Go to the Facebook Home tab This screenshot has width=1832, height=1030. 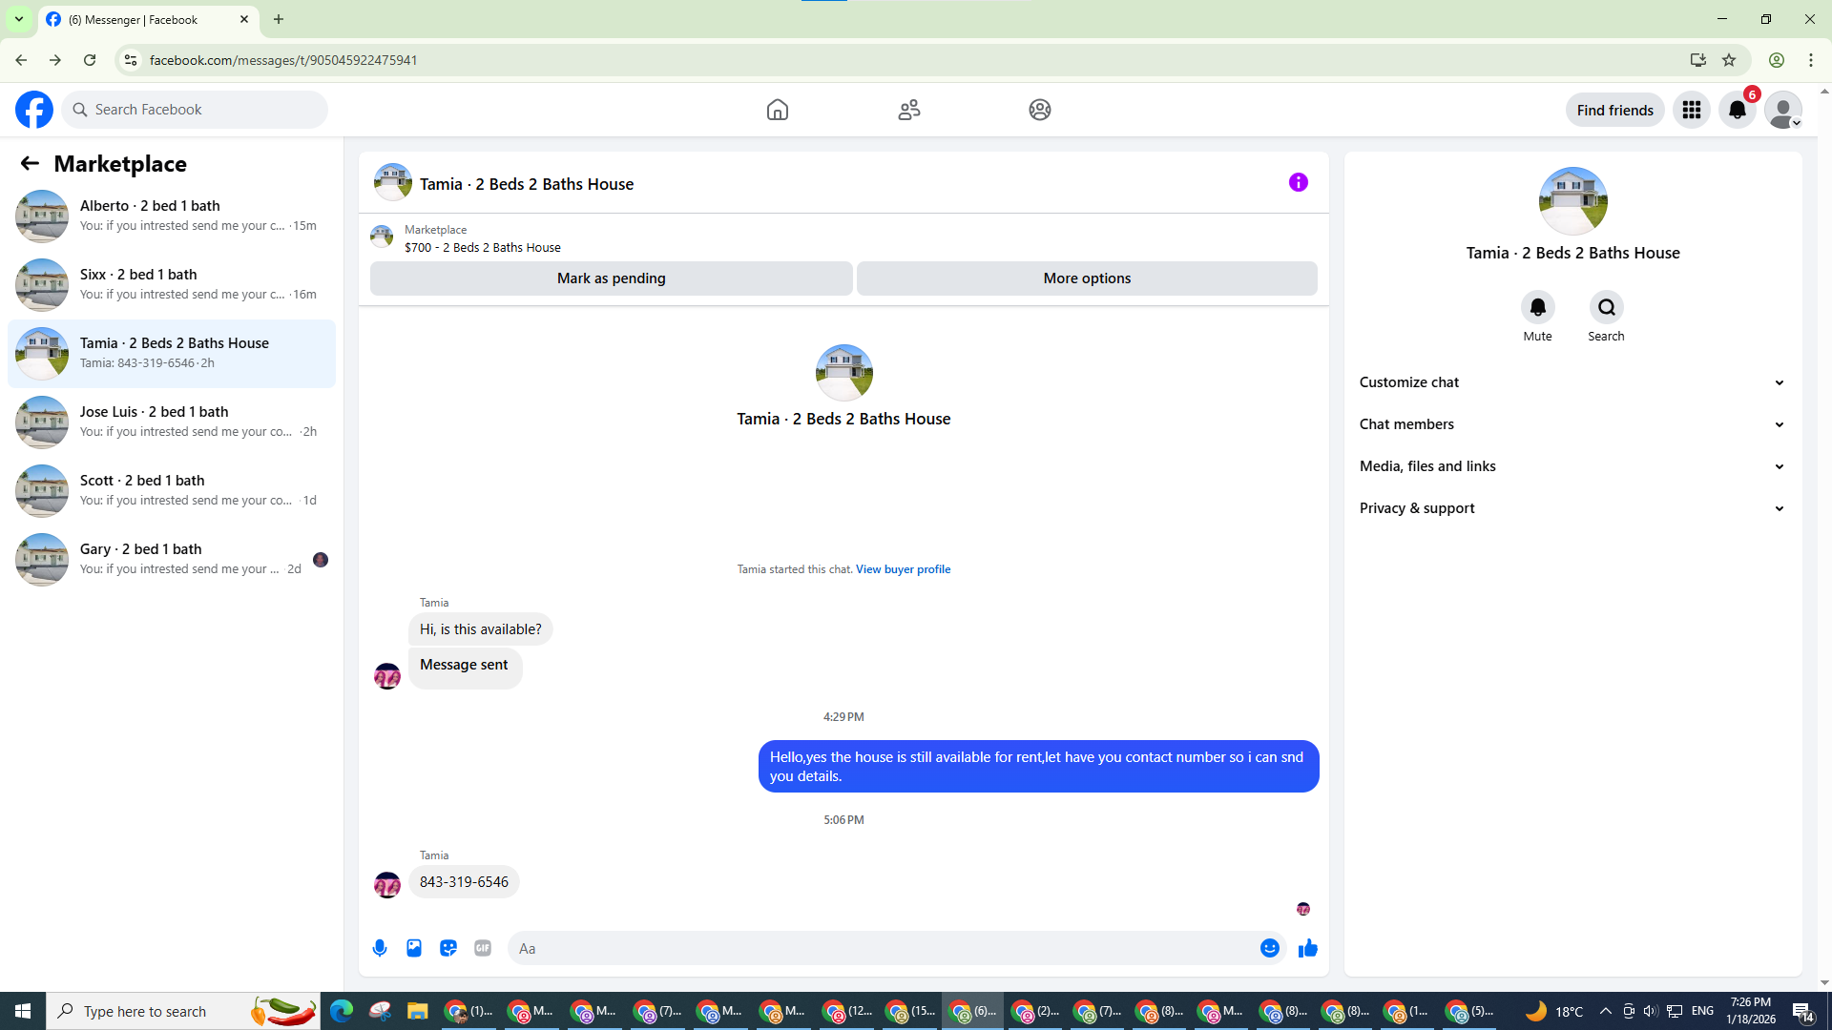[777, 111]
